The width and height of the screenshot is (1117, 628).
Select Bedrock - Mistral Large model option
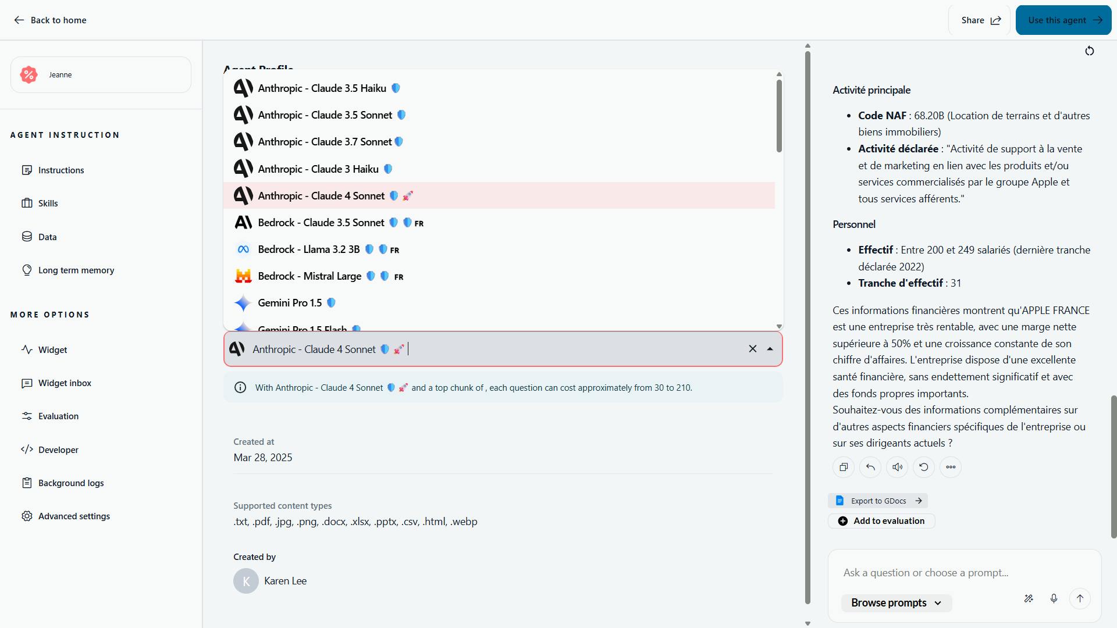310,276
